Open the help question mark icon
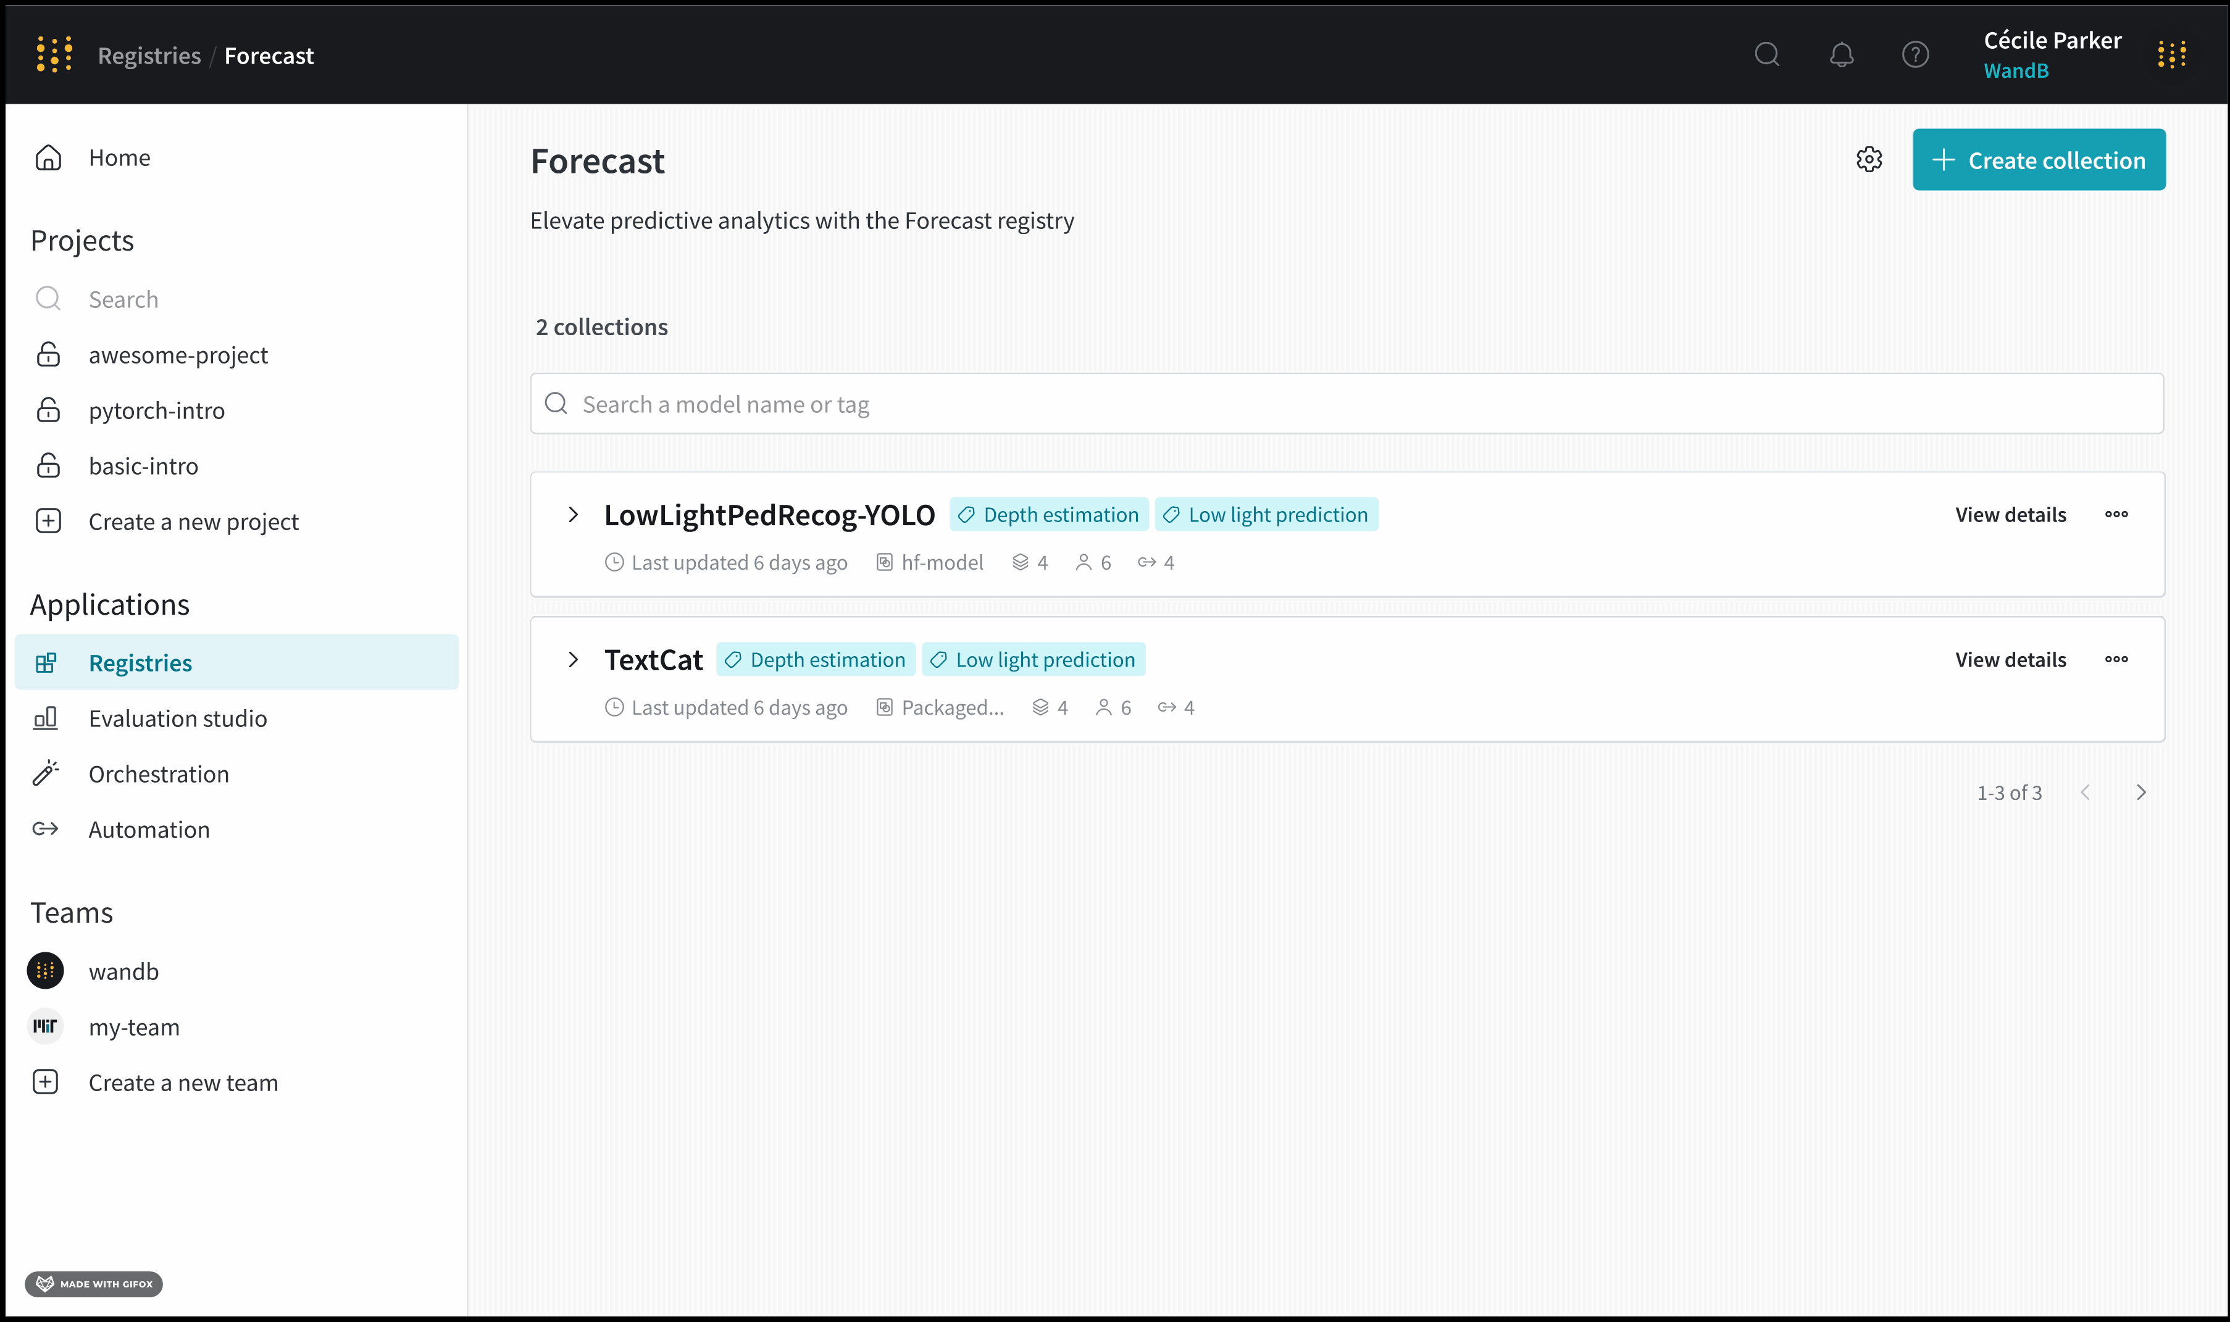 [x=1915, y=55]
